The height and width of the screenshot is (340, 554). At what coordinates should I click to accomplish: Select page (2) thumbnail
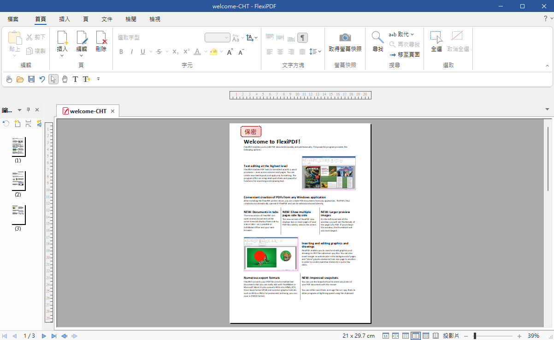point(18,181)
